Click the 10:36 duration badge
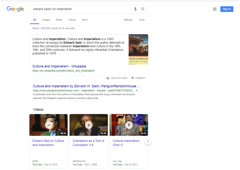 [103, 133]
